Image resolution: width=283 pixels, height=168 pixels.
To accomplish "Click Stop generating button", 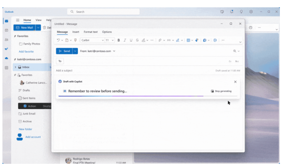I will pyautogui.click(x=221, y=91).
